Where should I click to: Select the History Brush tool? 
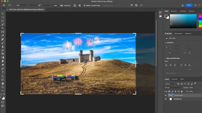[x=3, y=50]
